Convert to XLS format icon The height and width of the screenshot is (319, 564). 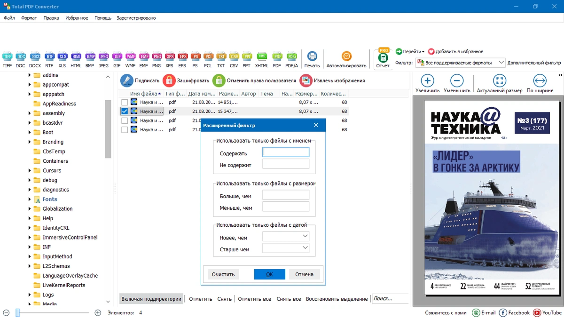pyautogui.click(x=63, y=56)
